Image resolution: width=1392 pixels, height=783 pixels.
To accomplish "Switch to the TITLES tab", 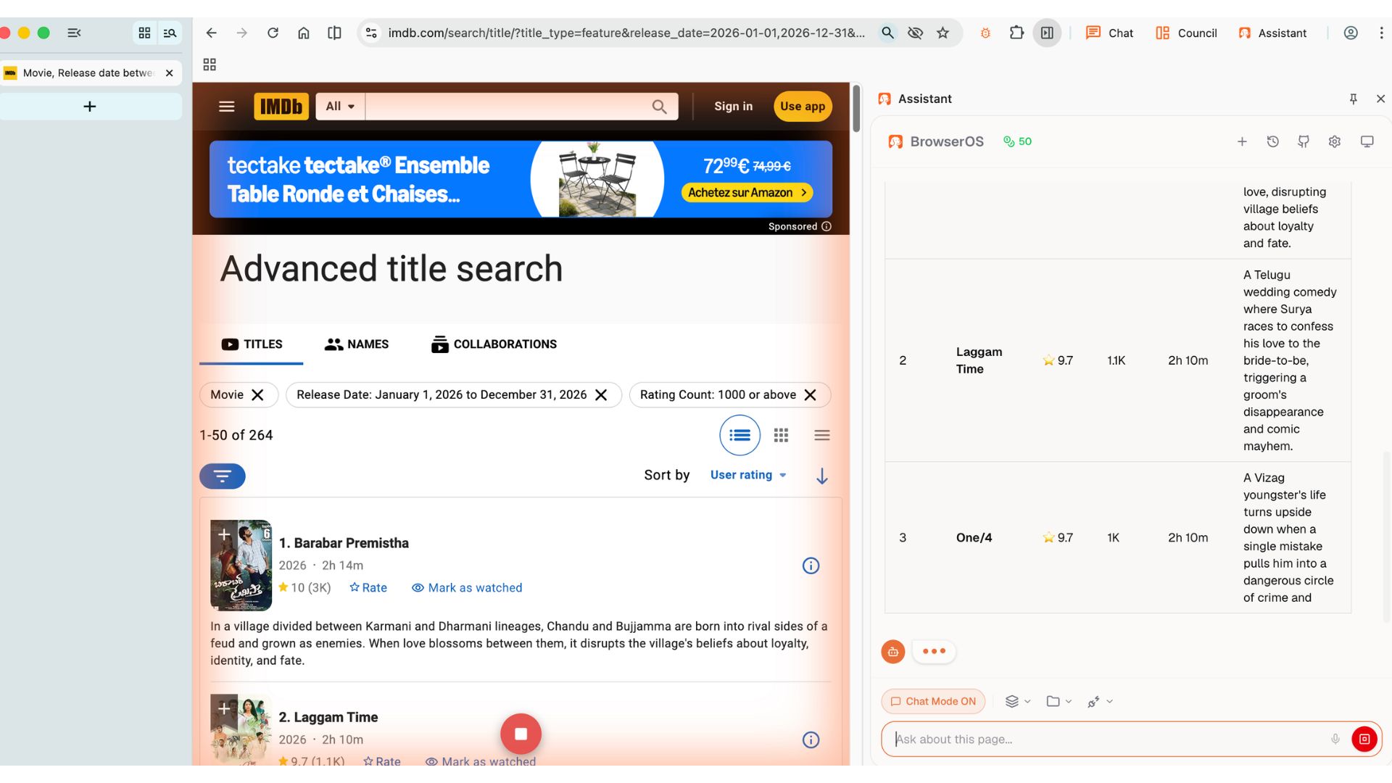I will click(x=252, y=344).
